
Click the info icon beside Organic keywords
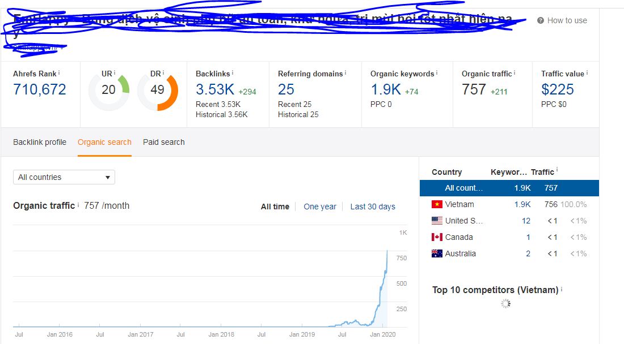tap(437, 72)
